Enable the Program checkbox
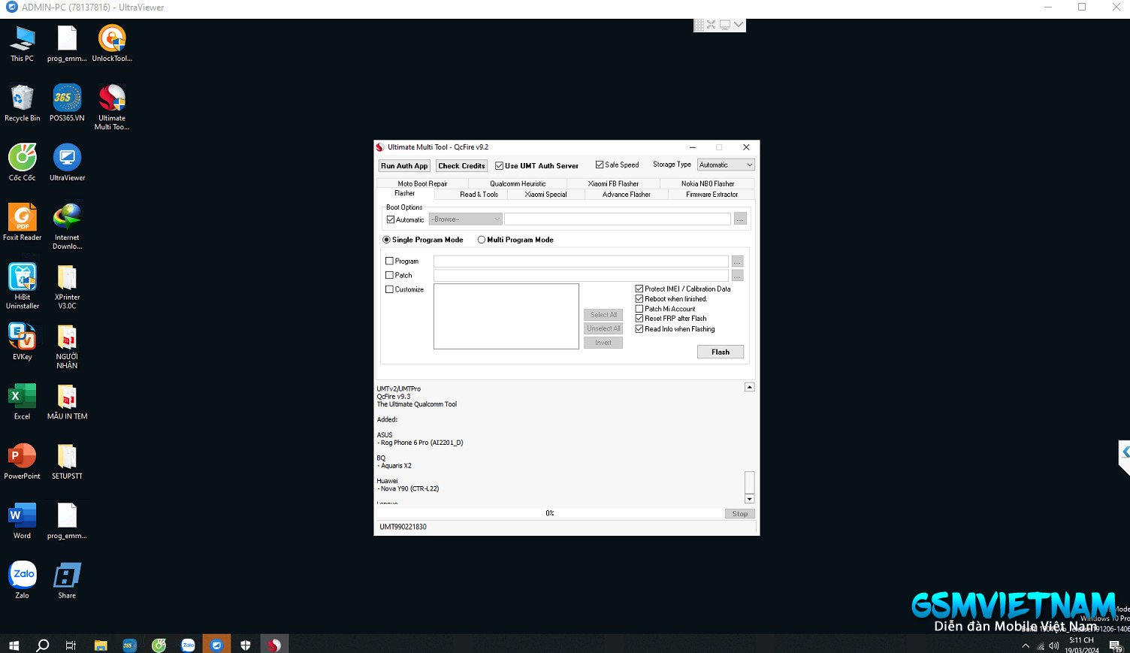 tap(402, 262)
